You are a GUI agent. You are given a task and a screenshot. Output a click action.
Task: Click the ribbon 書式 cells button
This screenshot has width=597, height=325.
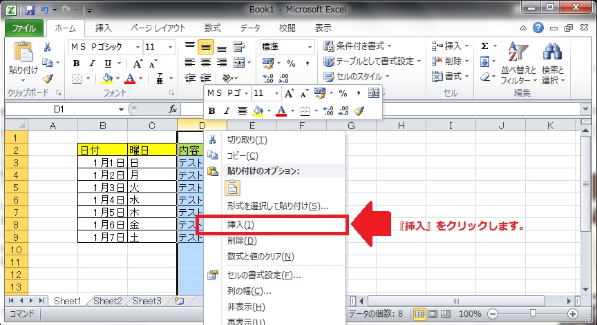pos(450,77)
